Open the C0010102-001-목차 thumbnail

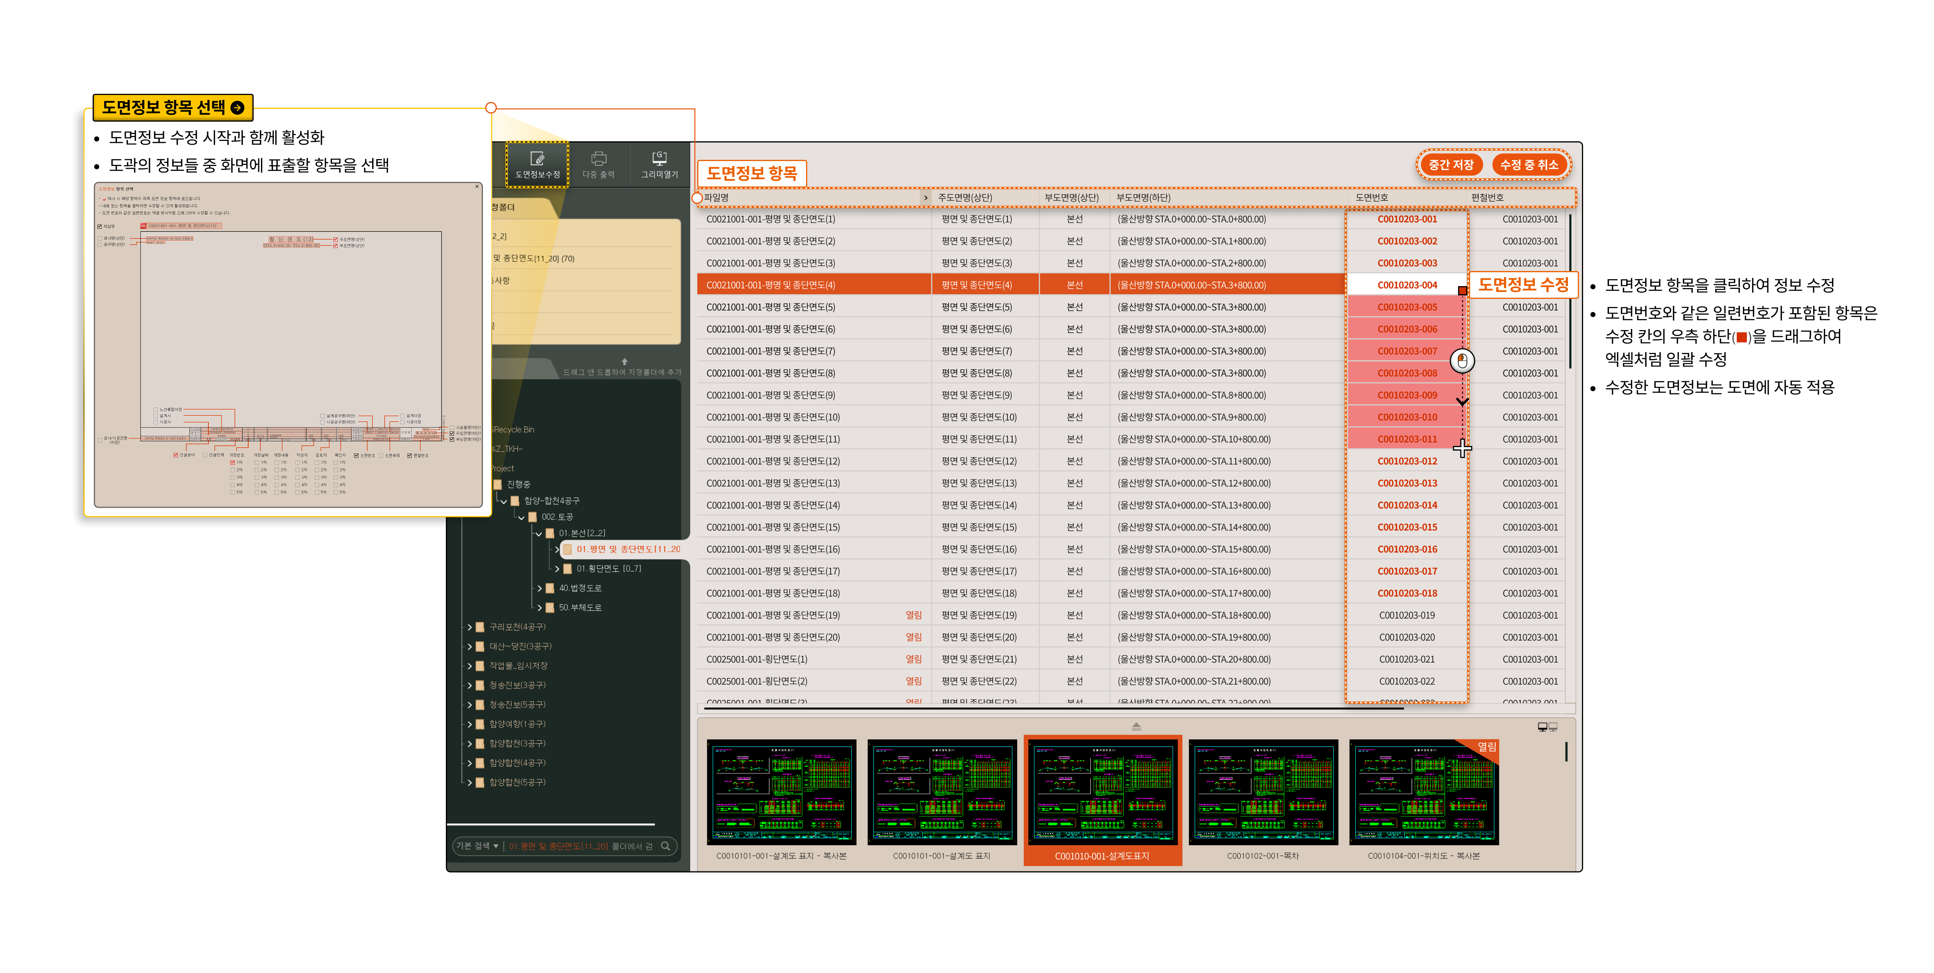(x=1263, y=793)
